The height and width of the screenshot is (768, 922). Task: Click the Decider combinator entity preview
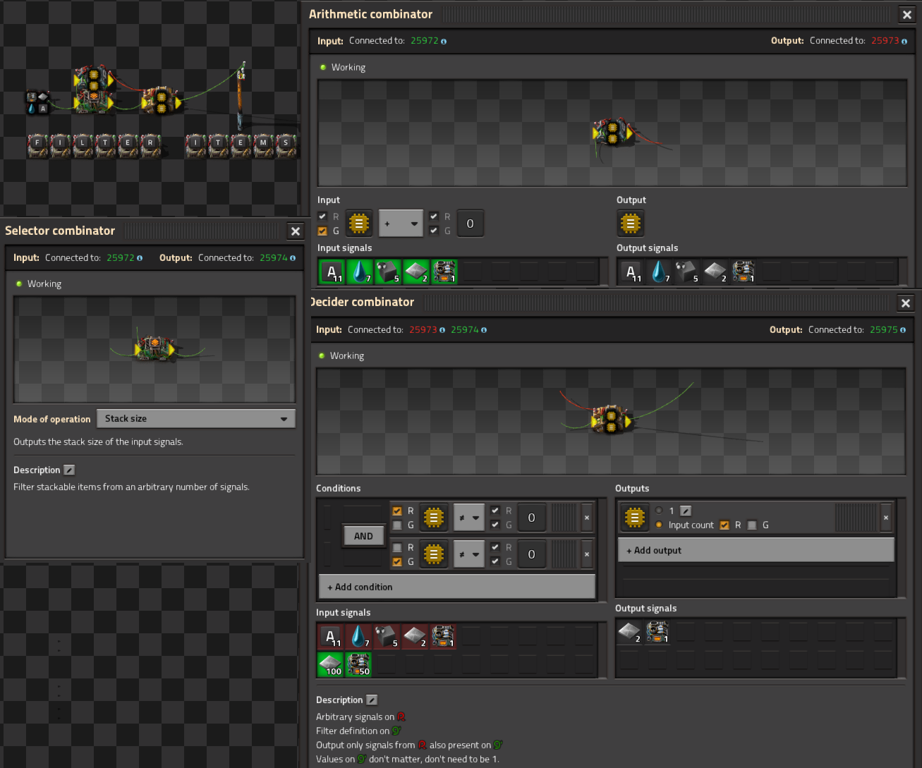tap(611, 422)
